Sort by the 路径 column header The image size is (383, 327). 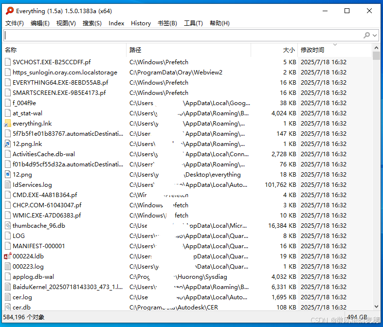click(188, 50)
